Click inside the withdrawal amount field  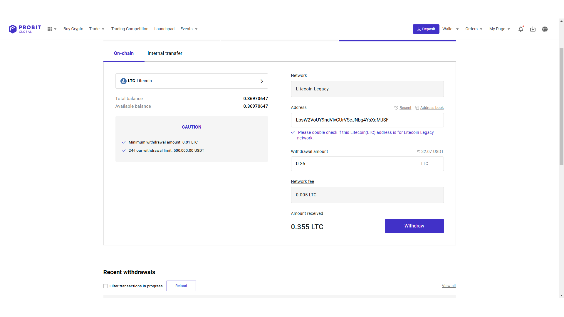tap(348, 164)
